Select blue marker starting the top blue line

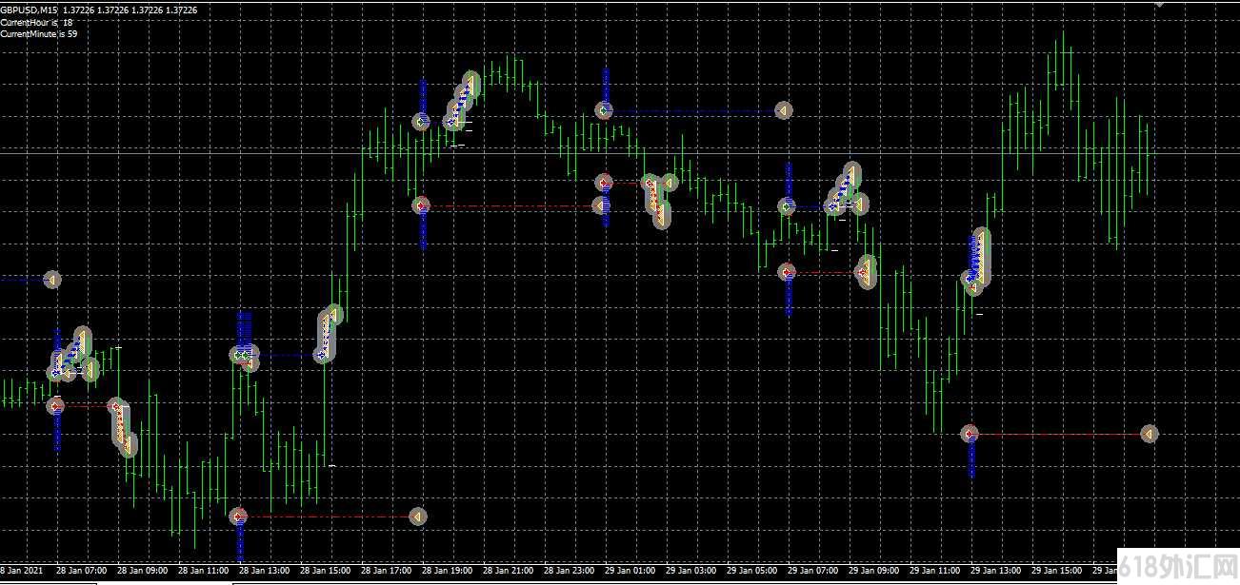pos(603,110)
